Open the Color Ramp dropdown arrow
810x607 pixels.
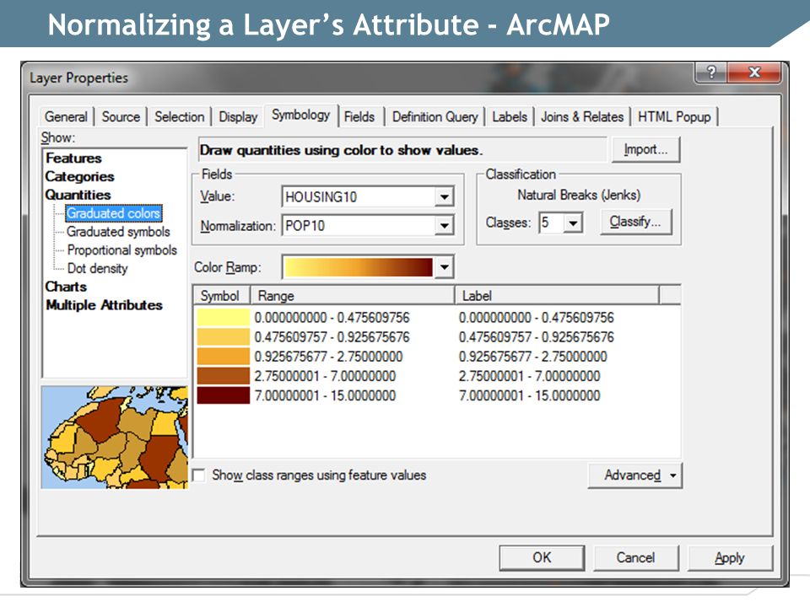click(444, 267)
